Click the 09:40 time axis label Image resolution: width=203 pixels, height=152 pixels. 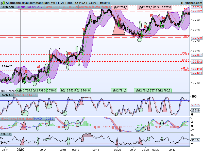tap(172, 150)
